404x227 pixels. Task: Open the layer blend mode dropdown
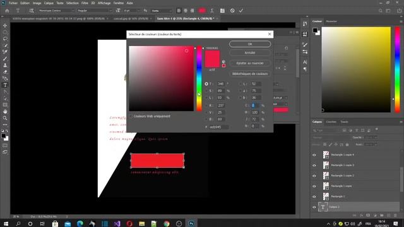tap(331, 137)
